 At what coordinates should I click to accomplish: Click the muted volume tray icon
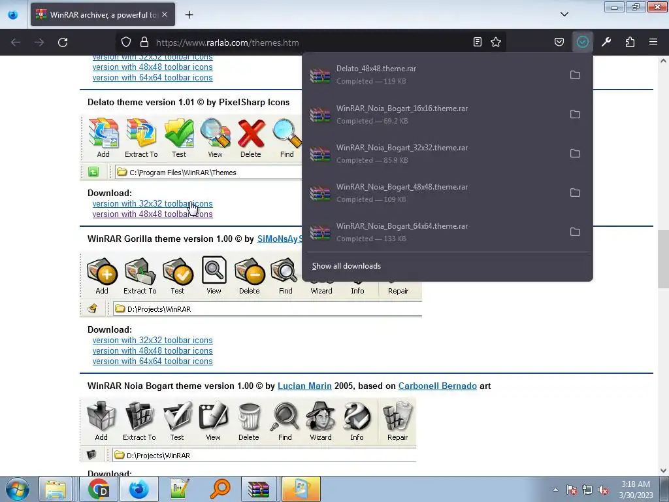(x=603, y=490)
